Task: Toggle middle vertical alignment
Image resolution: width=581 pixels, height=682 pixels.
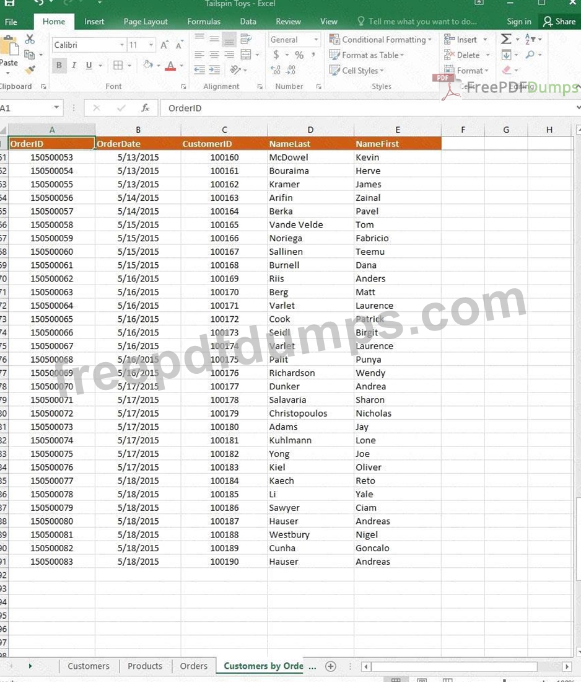Action: click(214, 39)
